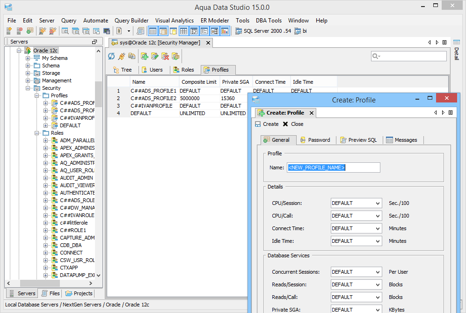Toggle the yellow note window toolbar button
Screen dimensions: 466x313
[x=173, y=31]
